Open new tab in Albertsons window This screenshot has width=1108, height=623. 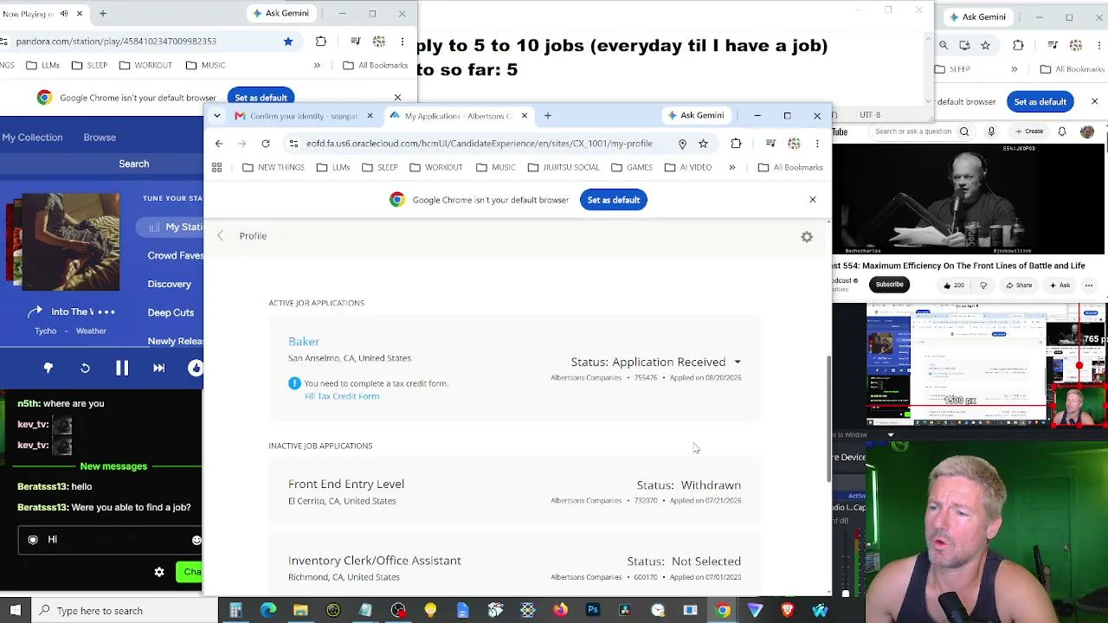[547, 116]
